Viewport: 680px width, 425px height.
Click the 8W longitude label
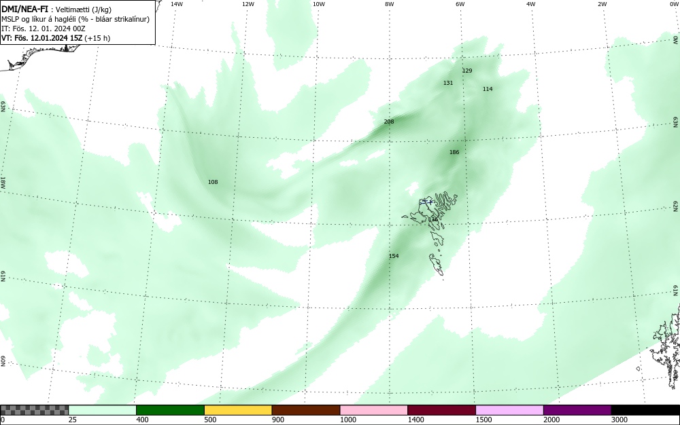(x=389, y=4)
